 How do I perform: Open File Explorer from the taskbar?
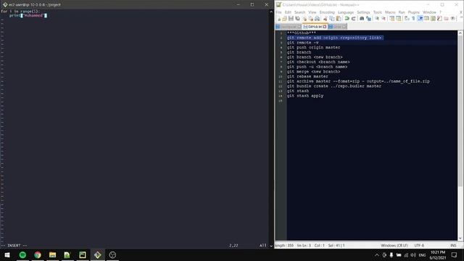pos(53,254)
